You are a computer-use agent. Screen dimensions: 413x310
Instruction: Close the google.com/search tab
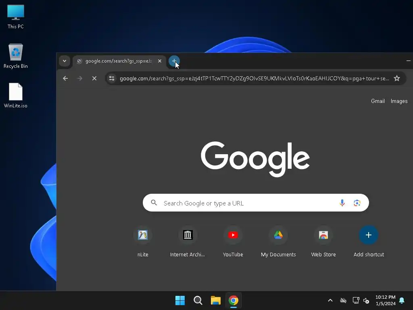click(x=160, y=61)
